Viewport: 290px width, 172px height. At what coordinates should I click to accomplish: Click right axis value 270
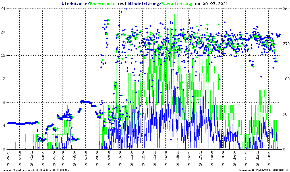click(286, 44)
